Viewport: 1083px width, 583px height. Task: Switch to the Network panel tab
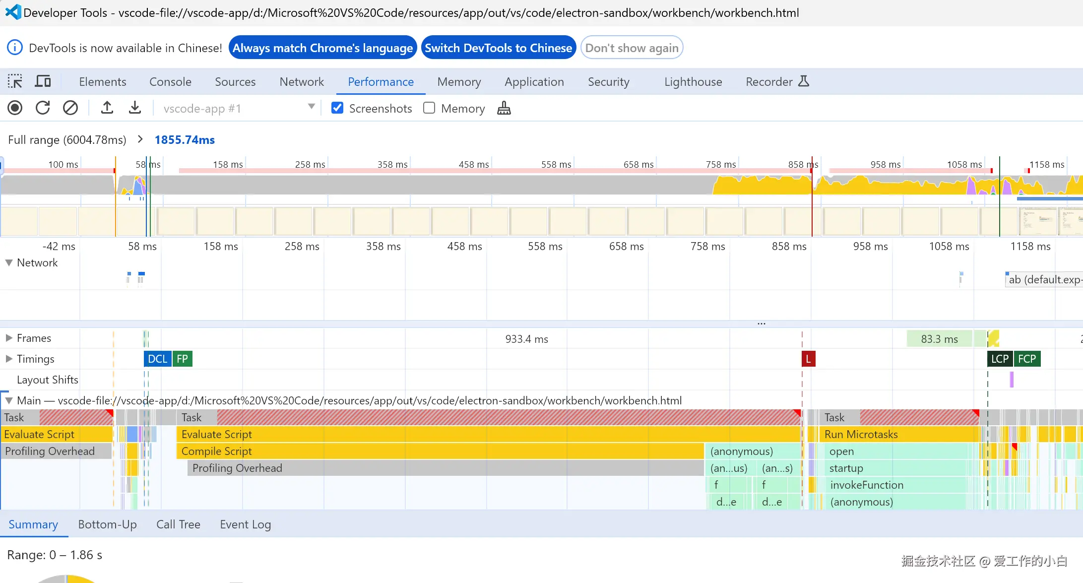[x=301, y=82]
